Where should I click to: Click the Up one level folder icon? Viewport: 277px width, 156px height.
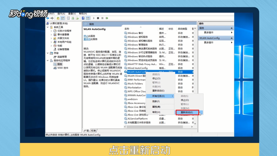(x=58, y=18)
